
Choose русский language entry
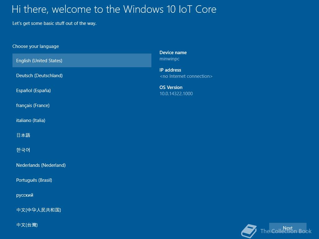click(x=82, y=195)
